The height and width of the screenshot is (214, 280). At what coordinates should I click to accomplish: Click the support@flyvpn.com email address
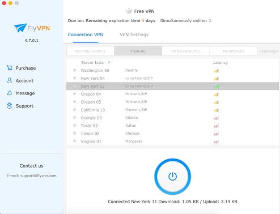[x=39, y=176]
